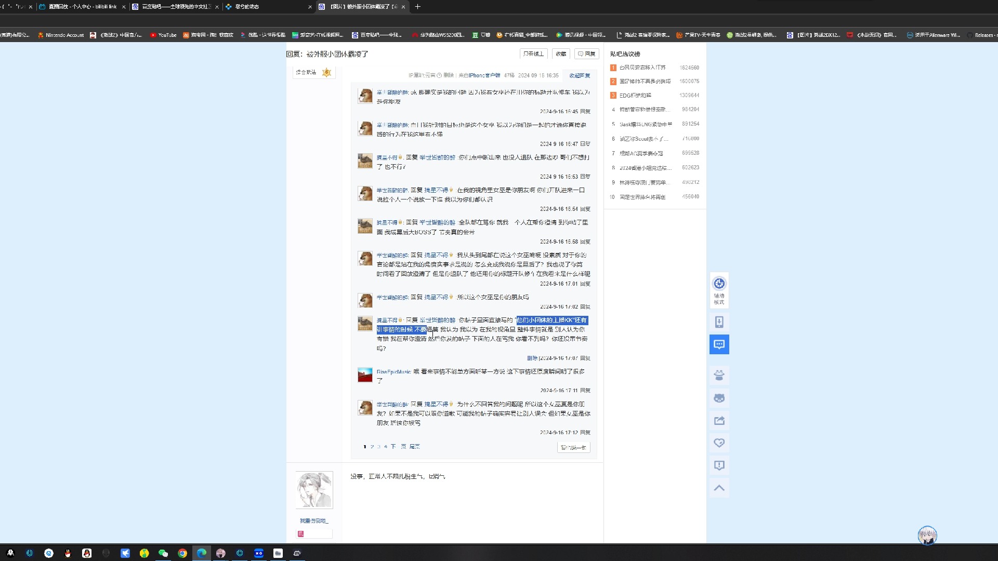Screen dimensions: 998x561
Task: Click 下一页 in reply pagination
Action: click(x=398, y=447)
